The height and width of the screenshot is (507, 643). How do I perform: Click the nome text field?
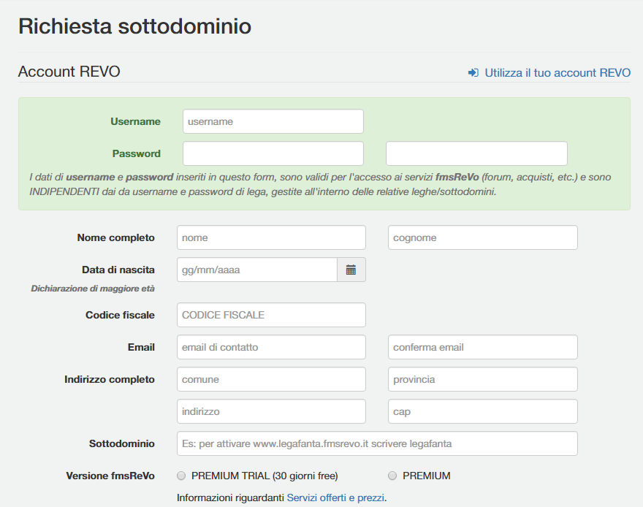tap(271, 237)
